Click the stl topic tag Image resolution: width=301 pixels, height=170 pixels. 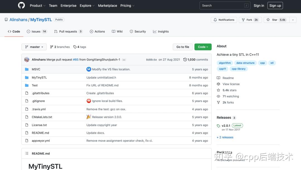272,63
